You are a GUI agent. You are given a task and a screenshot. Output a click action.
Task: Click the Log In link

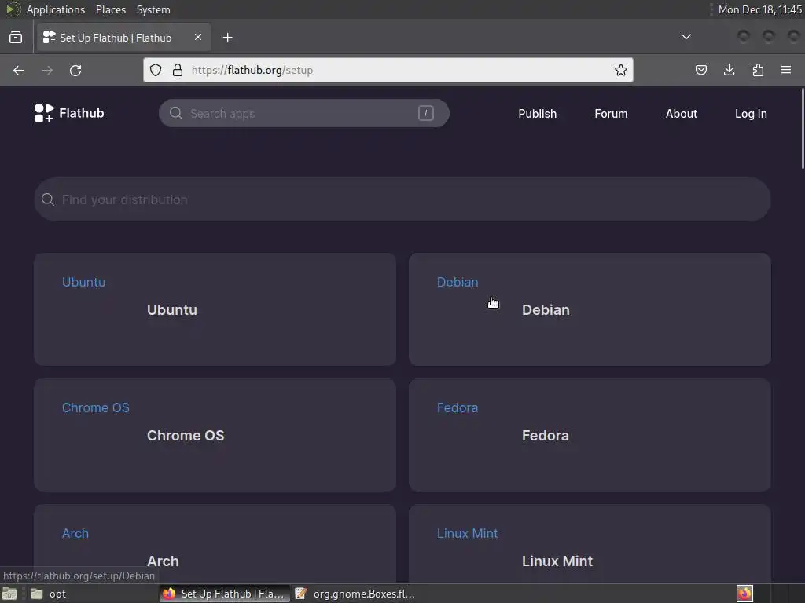[751, 114]
